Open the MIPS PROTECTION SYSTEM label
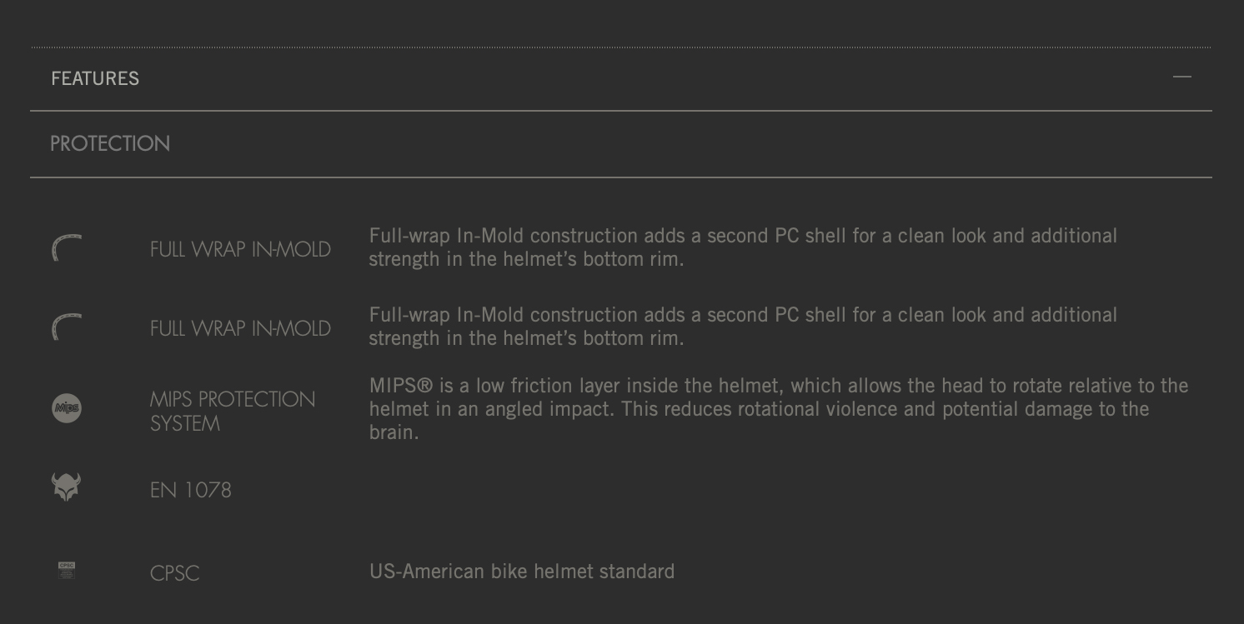The height and width of the screenshot is (624, 1244). coord(233,411)
